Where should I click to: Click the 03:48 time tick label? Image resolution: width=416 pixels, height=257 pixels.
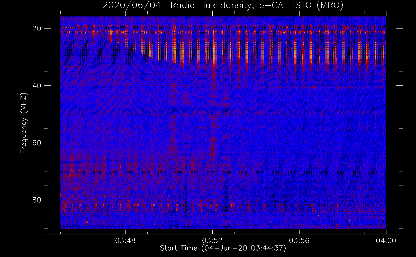point(125,241)
